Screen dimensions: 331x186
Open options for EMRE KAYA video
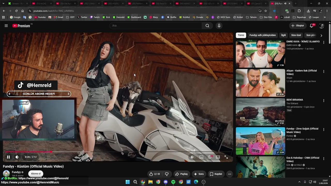click(x=324, y=42)
